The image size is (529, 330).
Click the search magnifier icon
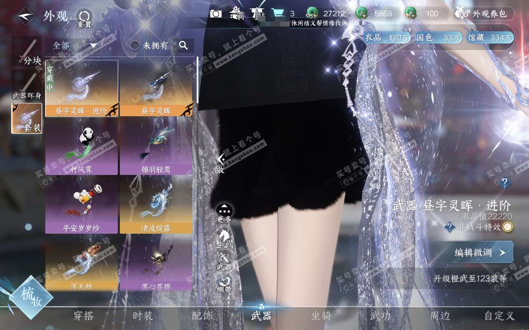pyautogui.click(x=183, y=45)
